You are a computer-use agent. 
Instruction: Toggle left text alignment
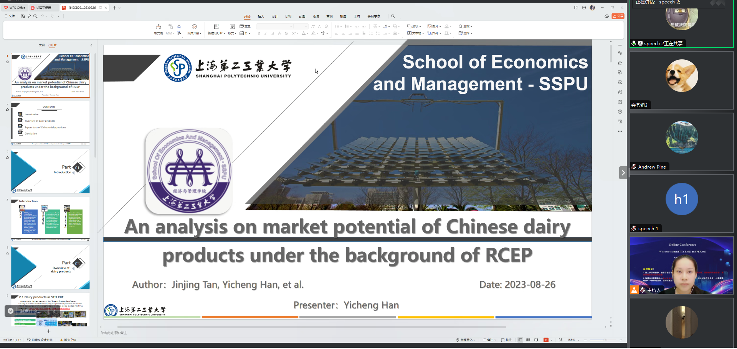[x=336, y=33]
